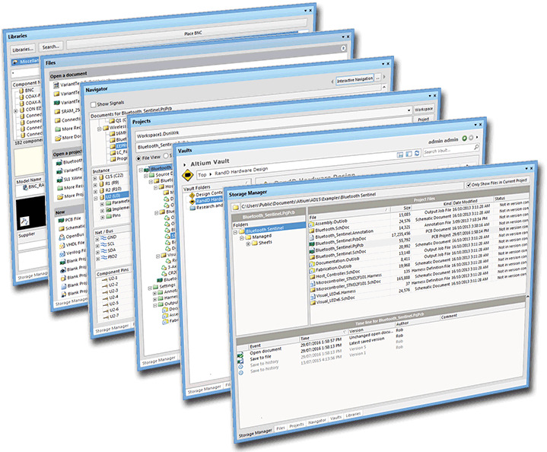Screen dimensions: 547x452
Task: Click the C15 (C22) component icon in Navigator
Action: coord(101,177)
